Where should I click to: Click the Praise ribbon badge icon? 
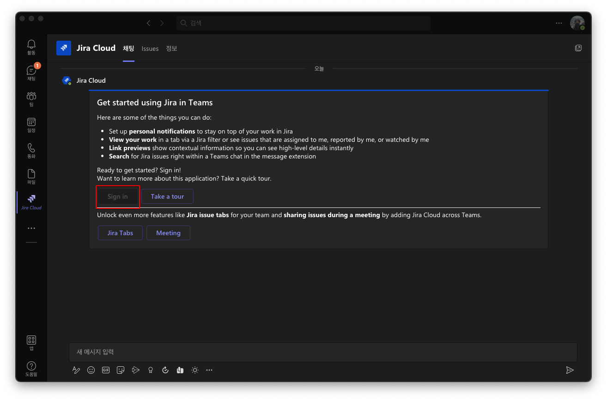click(x=150, y=370)
